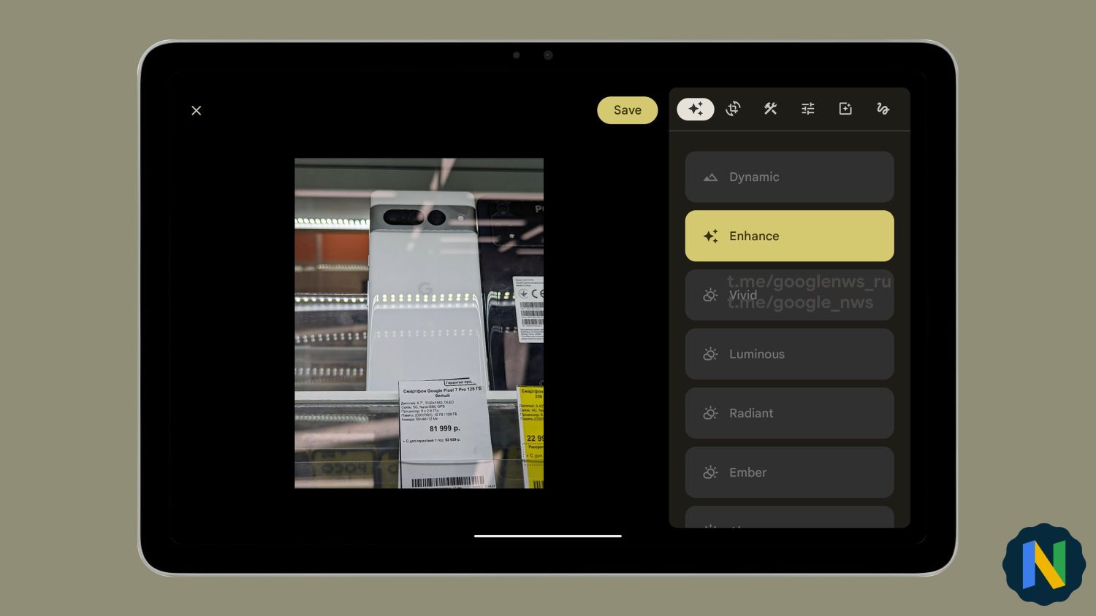Choose the Luminous option
Image resolution: width=1096 pixels, height=616 pixels.
[789, 354]
